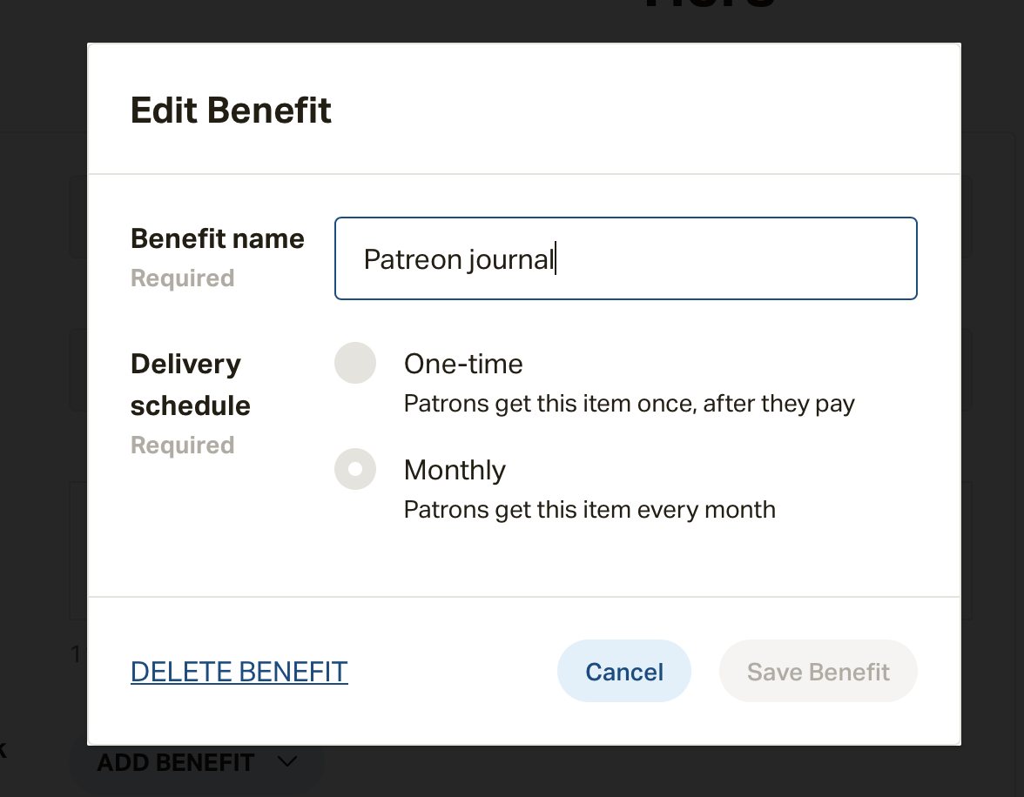Screen dimensions: 1024x797
Task: Click the Save Benefit button
Action: tap(818, 671)
